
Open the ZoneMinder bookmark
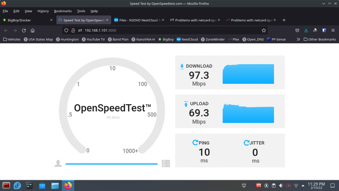click(213, 39)
